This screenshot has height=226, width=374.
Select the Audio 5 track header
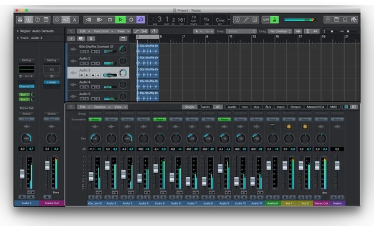[98, 97]
